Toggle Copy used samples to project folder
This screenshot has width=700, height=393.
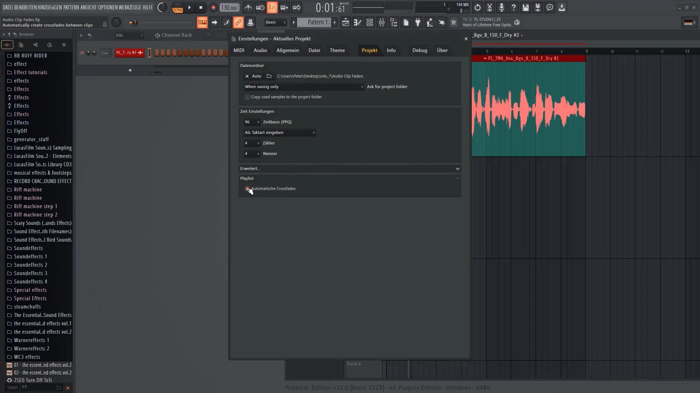247,96
